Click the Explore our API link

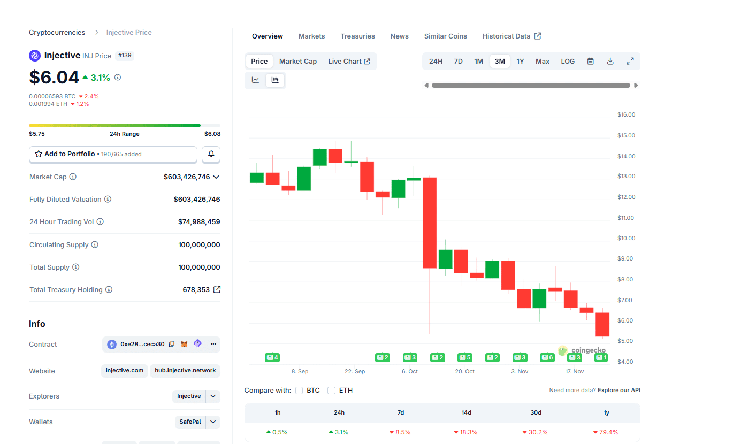pyautogui.click(x=618, y=390)
